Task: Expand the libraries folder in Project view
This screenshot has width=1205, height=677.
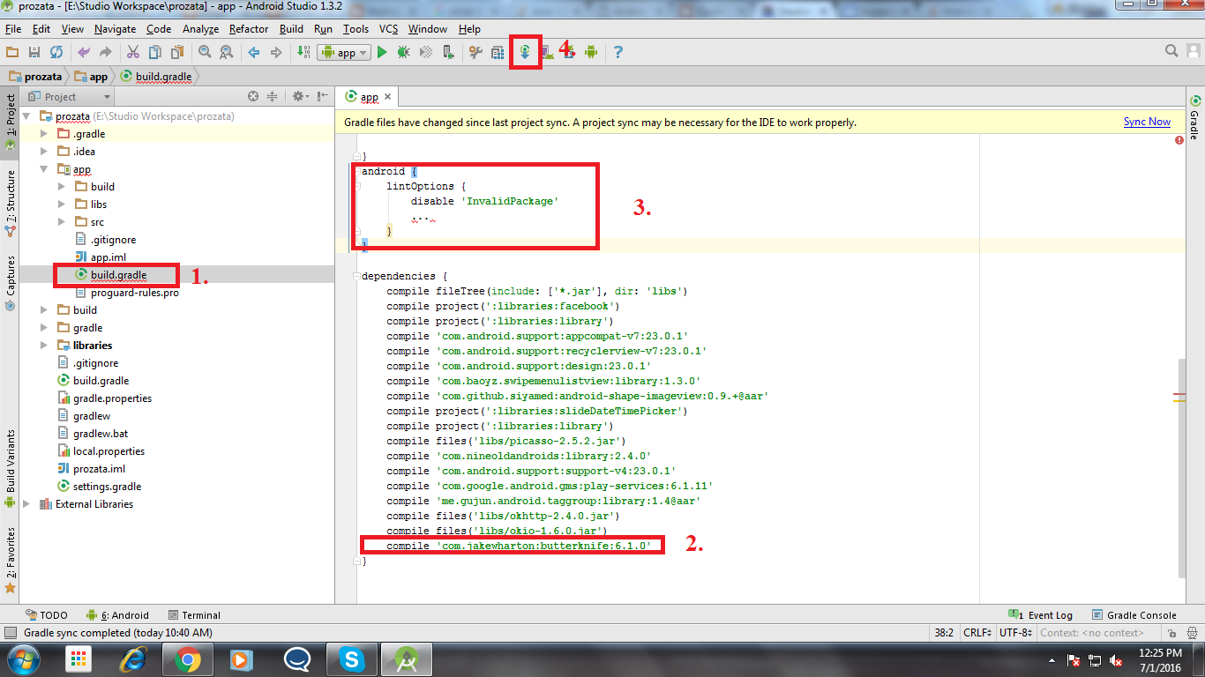Action: pyautogui.click(x=43, y=345)
